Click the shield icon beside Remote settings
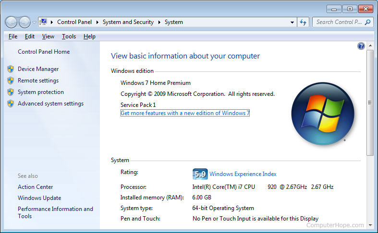Screen dimensions: 378x233 click(x=11, y=81)
